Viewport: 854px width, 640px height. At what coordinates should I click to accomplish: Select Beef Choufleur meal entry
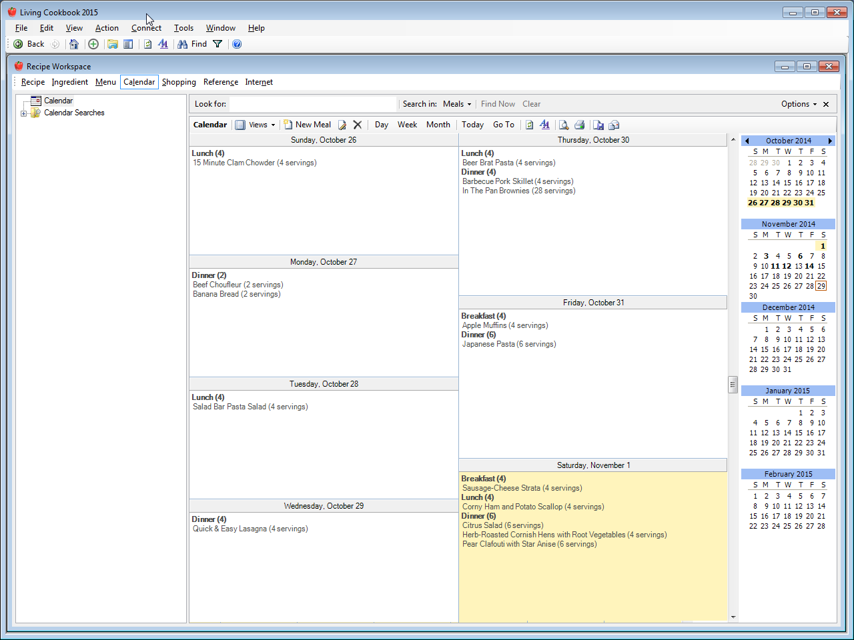(238, 285)
